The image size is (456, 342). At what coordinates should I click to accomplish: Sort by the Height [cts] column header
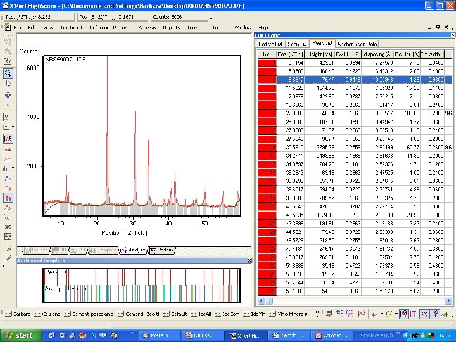coord(320,54)
